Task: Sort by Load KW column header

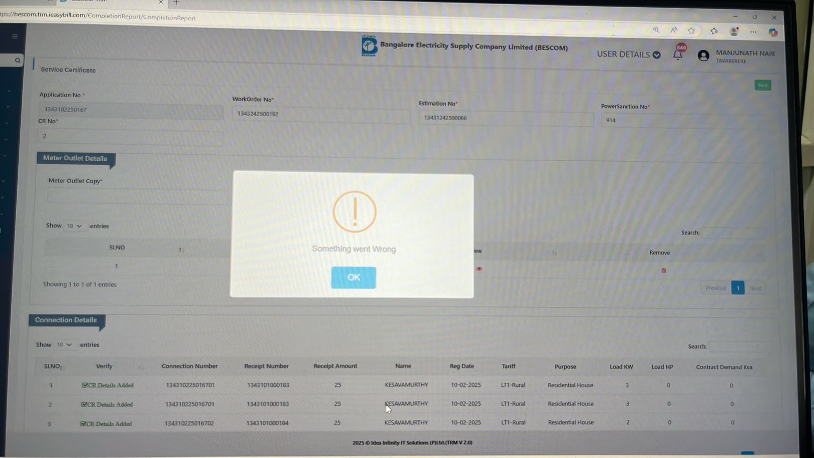Action: 621,367
